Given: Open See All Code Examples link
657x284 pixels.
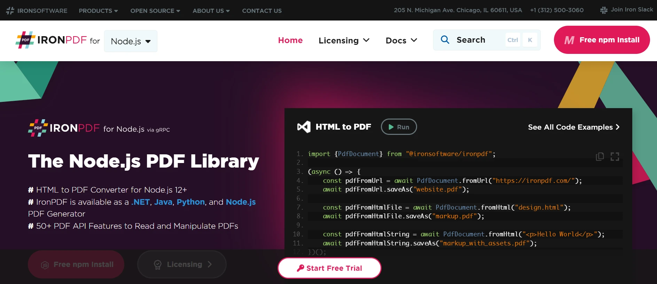Looking at the screenshot, I should coord(574,127).
